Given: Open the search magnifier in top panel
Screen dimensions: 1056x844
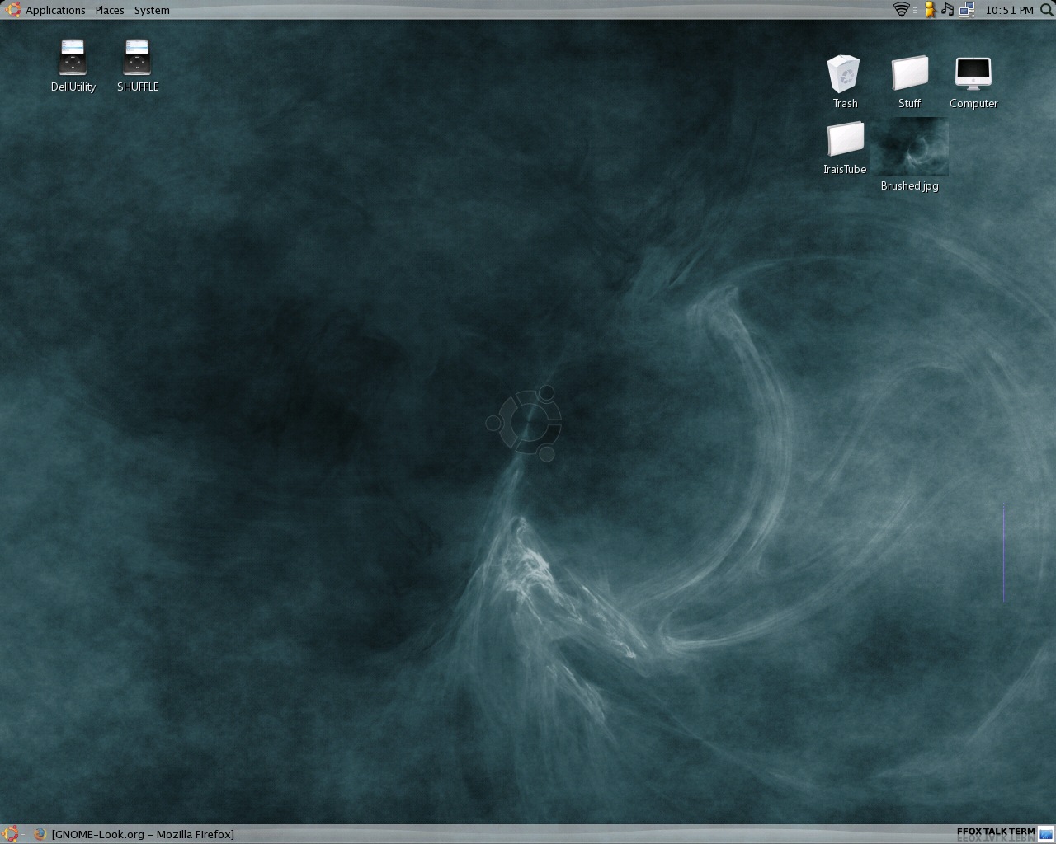Looking at the screenshot, I should [x=1046, y=10].
